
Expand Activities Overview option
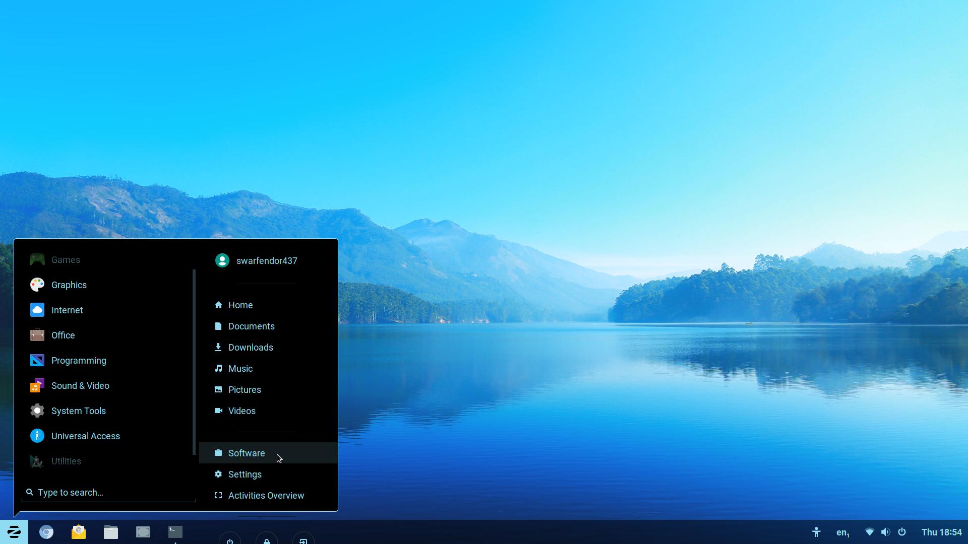(x=266, y=495)
